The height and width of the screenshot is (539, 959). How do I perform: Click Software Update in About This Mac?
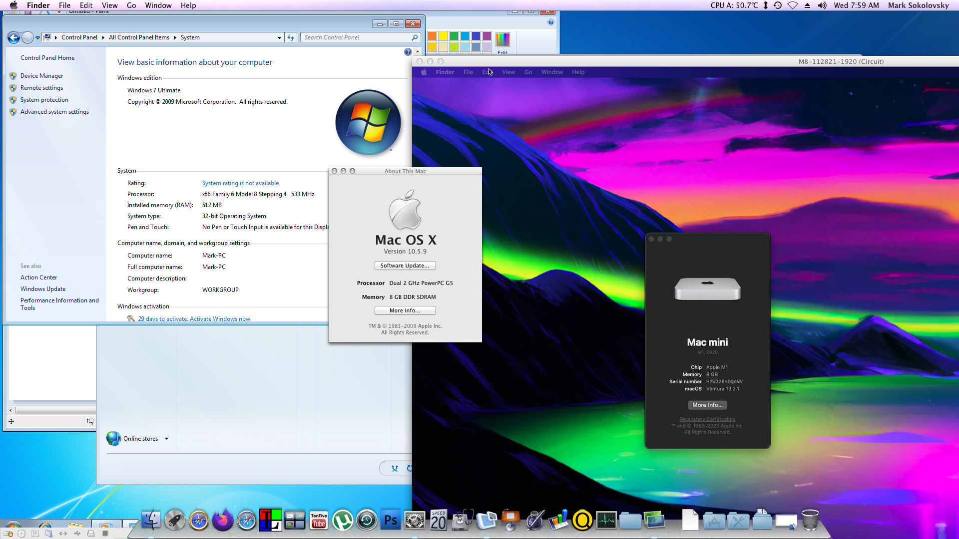tap(405, 266)
